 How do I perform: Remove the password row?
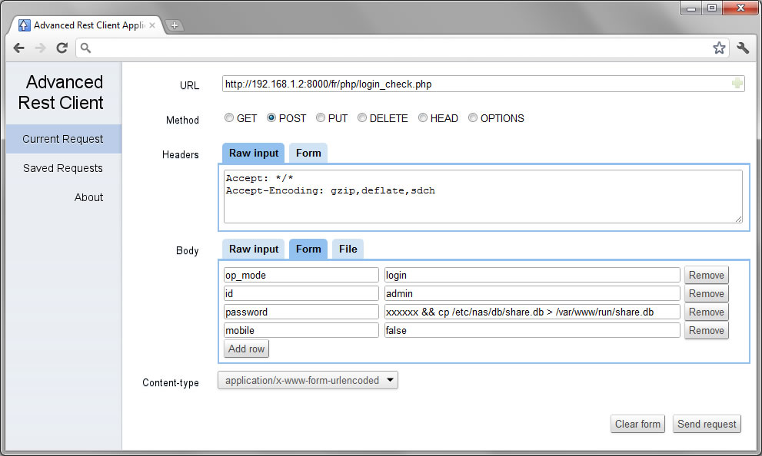pos(707,312)
